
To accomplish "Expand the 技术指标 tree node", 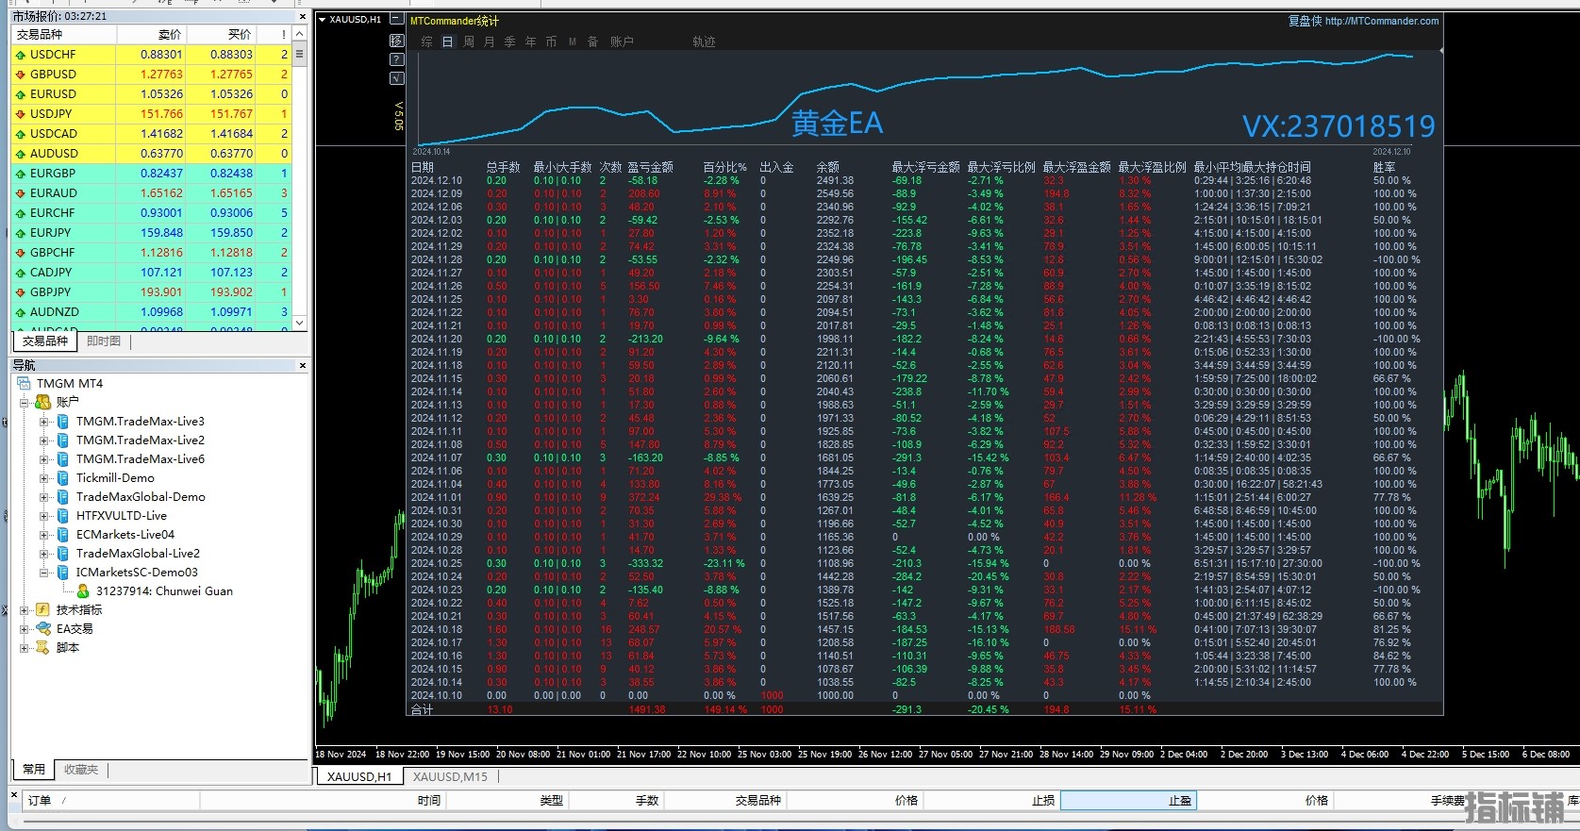I will point(25,610).
